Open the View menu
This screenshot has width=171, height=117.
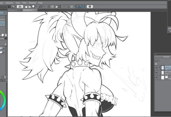tap(18, 3)
